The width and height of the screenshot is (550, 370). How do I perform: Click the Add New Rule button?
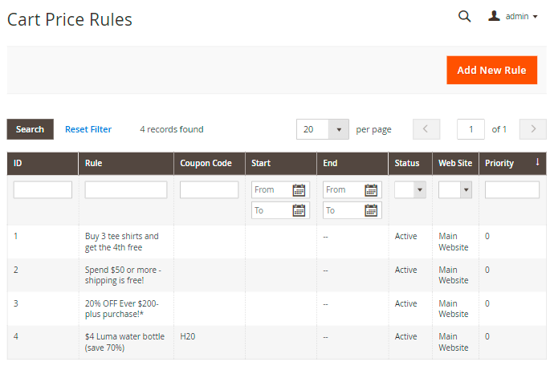point(491,70)
